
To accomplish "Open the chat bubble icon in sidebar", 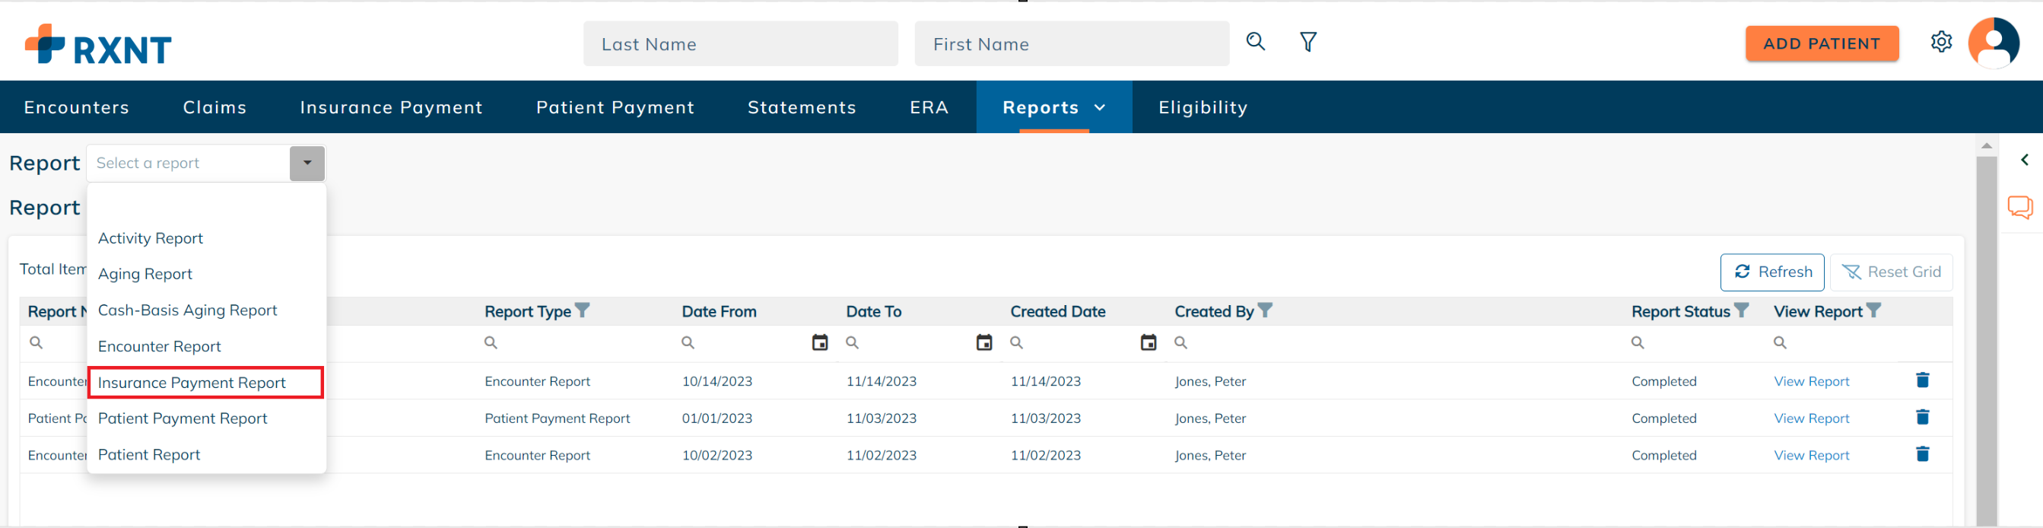I will [x=2019, y=208].
